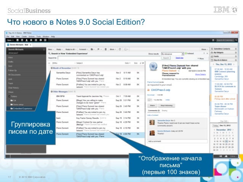Click the Refresh icon in mail toolbar
This screenshot has height=182, width=243.
coord(120,49)
